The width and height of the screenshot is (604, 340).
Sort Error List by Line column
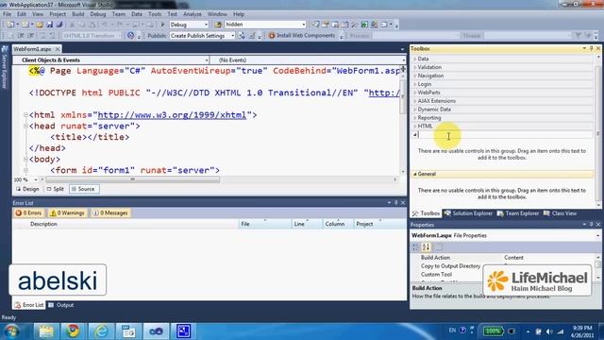(x=307, y=224)
